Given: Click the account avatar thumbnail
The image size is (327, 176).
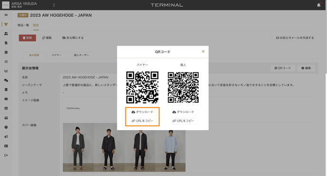Looking at the screenshot, I should click(x=6, y=5).
